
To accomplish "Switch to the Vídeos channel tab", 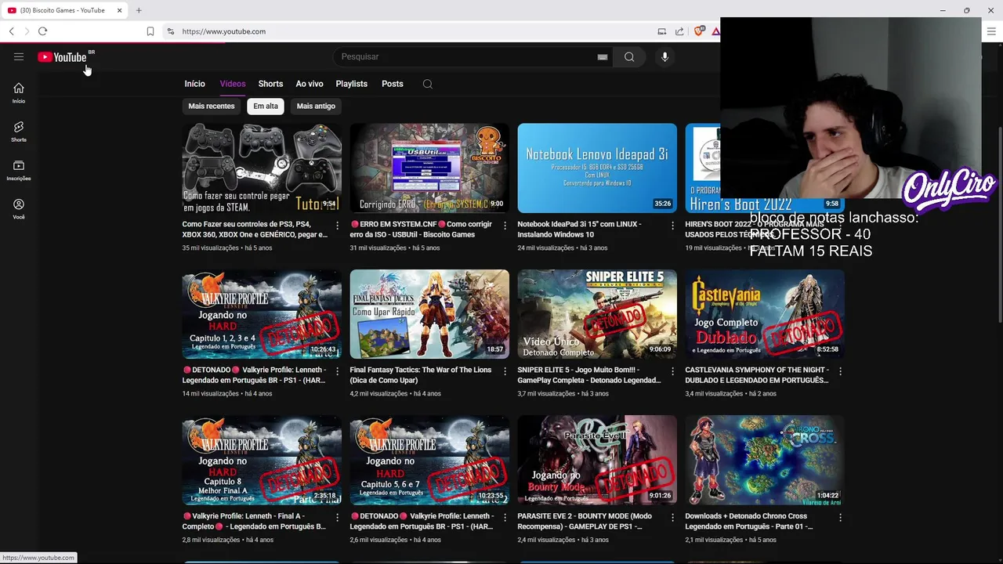I will (233, 84).
